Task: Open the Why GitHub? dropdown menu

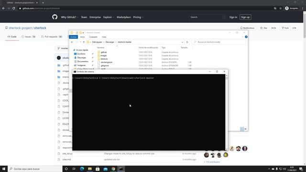Action: click(69, 17)
